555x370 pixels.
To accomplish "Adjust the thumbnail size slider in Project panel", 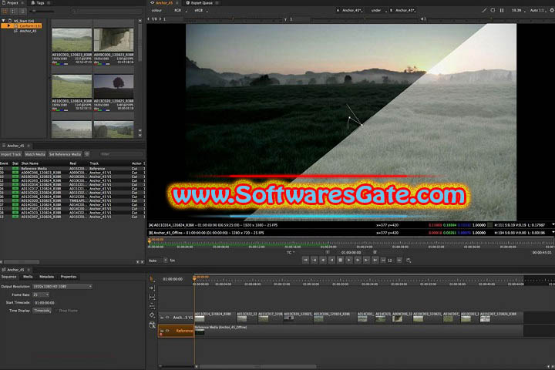I will [43, 12].
